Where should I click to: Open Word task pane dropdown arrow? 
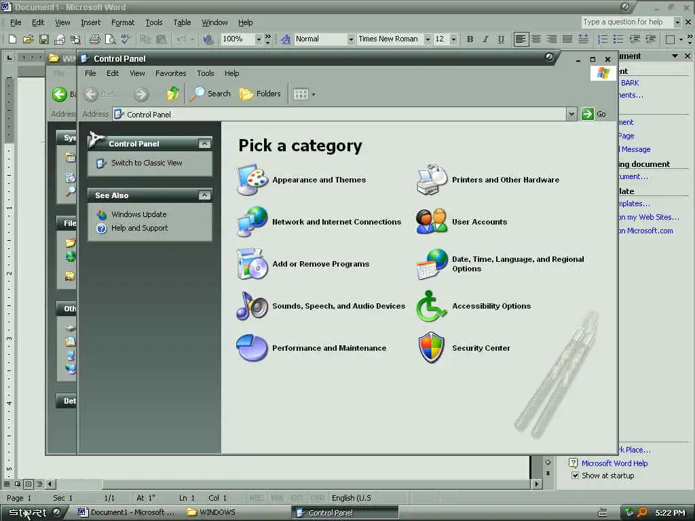tap(675, 56)
